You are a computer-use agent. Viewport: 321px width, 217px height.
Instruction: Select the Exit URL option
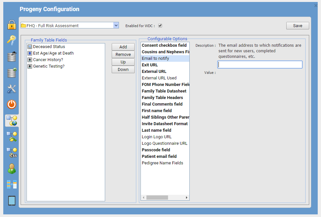pos(165,65)
